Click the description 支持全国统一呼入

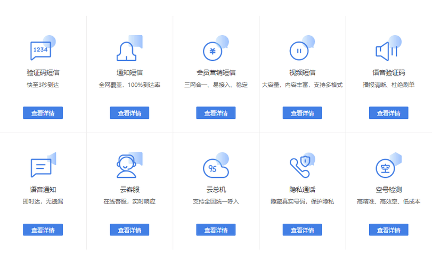[216, 201]
